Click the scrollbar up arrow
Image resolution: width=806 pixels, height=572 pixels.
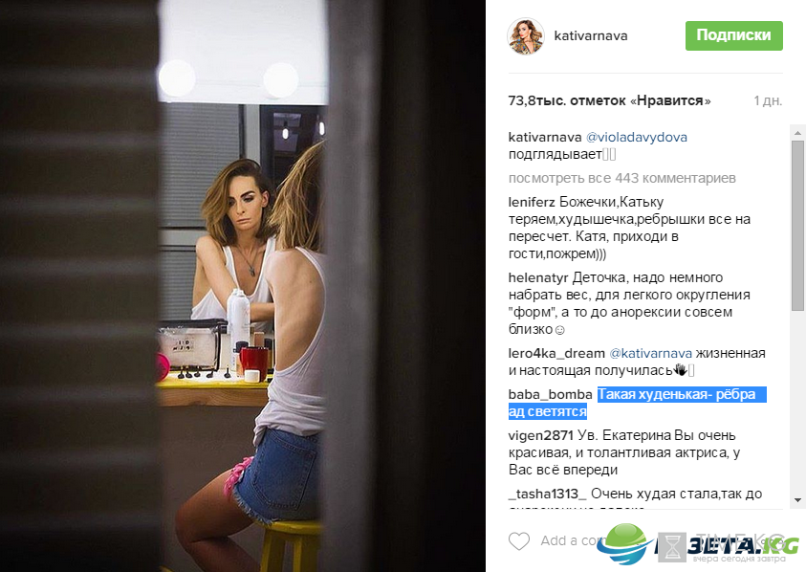point(797,133)
